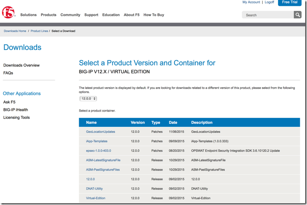This screenshot has height=205, width=307.
Task: Open the Support menu
Action: (91, 15)
